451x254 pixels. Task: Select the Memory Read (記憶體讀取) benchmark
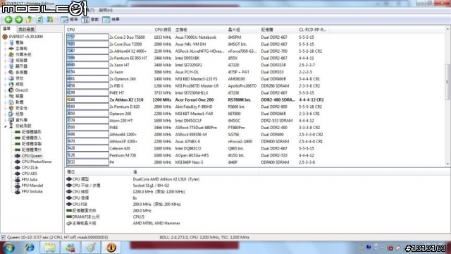(x=32, y=132)
